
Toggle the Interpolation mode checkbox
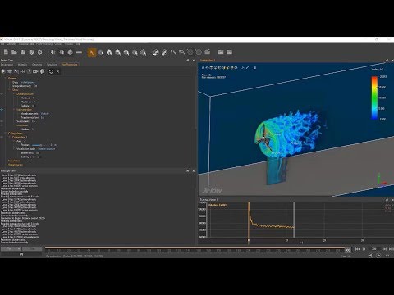[x=35, y=86]
